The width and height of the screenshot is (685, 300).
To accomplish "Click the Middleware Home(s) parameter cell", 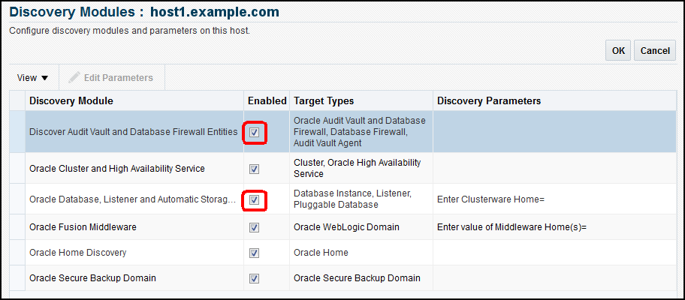I will 511,226.
